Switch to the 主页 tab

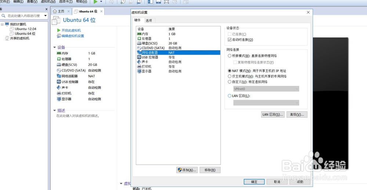pyautogui.click(x=61, y=11)
